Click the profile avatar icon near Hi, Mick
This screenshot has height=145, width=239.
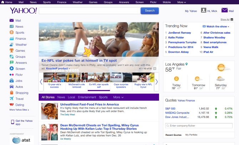[x=203, y=10]
